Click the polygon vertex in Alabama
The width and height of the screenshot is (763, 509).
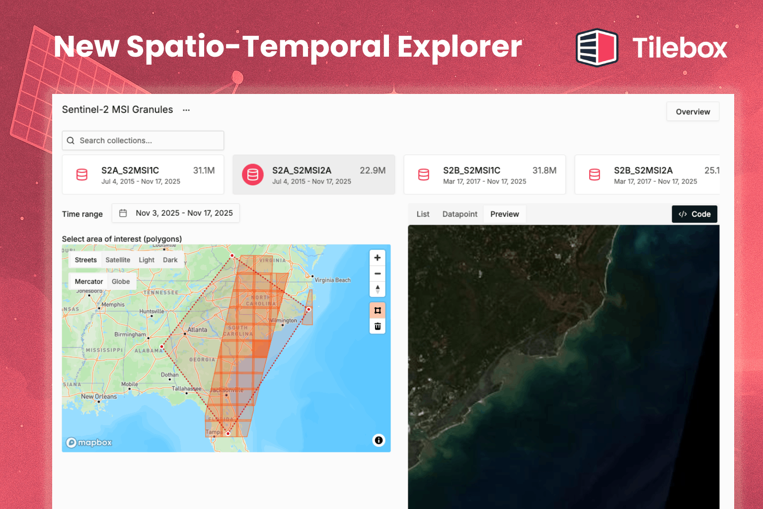pyautogui.click(x=162, y=346)
